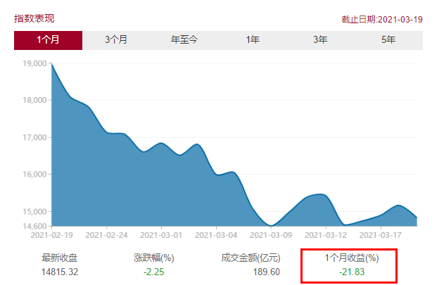Click the 17,000 y-axis label
444x285 pixels.
[x=34, y=138]
